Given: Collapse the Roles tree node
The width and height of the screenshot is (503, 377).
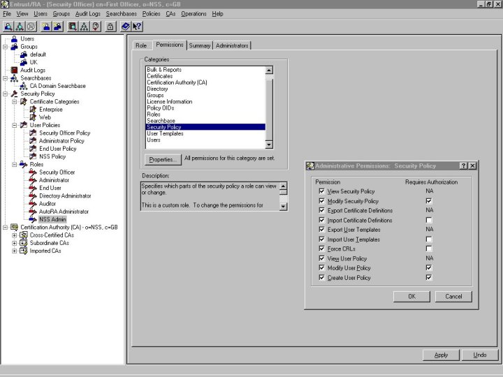Looking at the screenshot, I should click(x=15, y=165).
